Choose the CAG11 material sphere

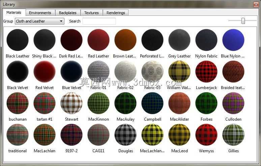[x=98, y=135]
